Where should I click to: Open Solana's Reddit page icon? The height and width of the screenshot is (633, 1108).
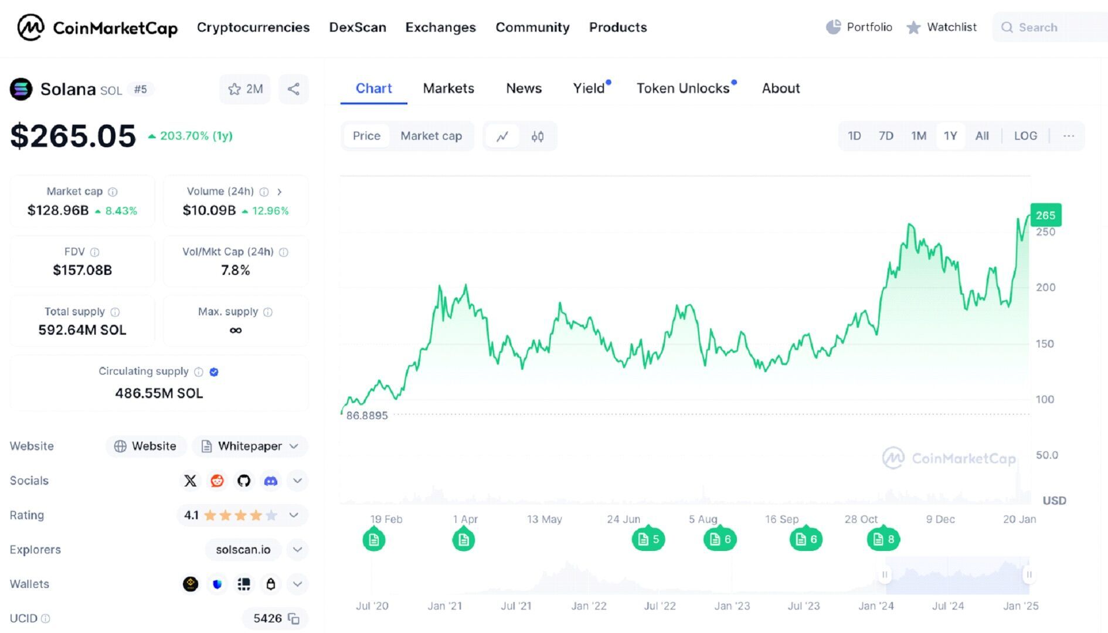pos(217,481)
